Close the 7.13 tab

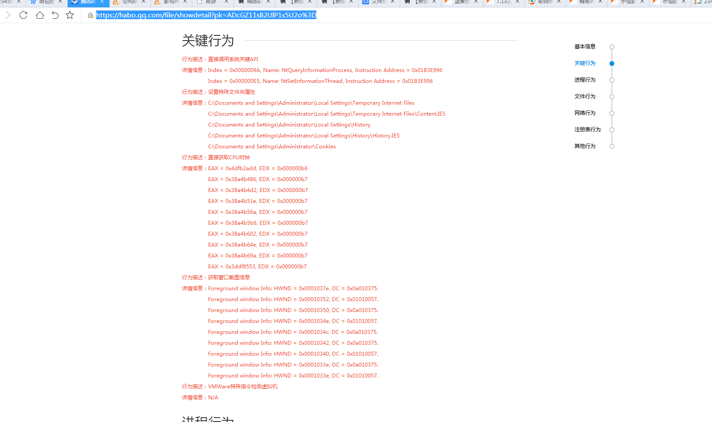[517, 2]
